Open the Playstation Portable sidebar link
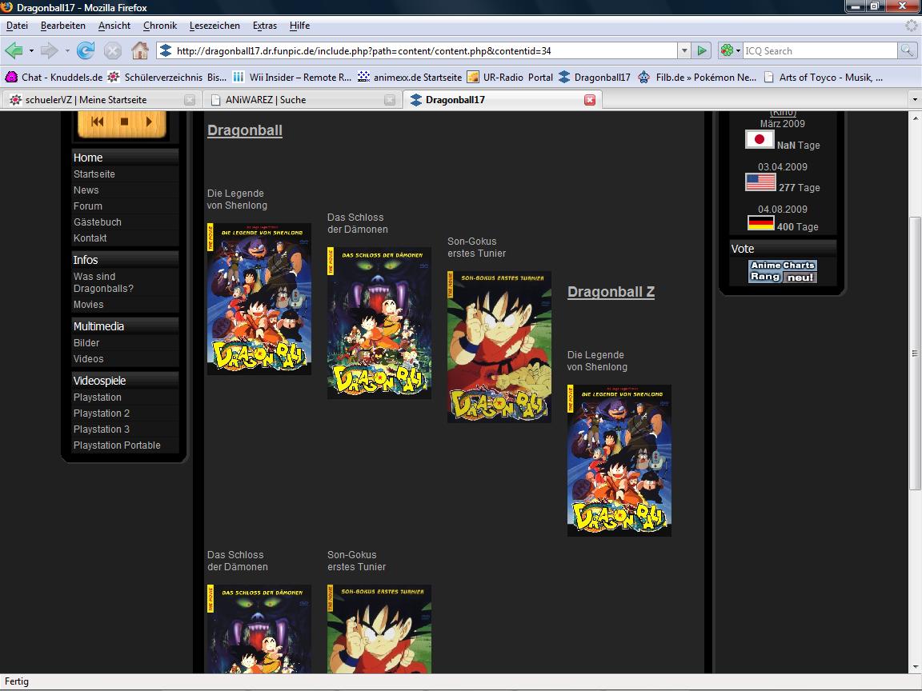Image resolution: width=922 pixels, height=691 pixels. [117, 445]
